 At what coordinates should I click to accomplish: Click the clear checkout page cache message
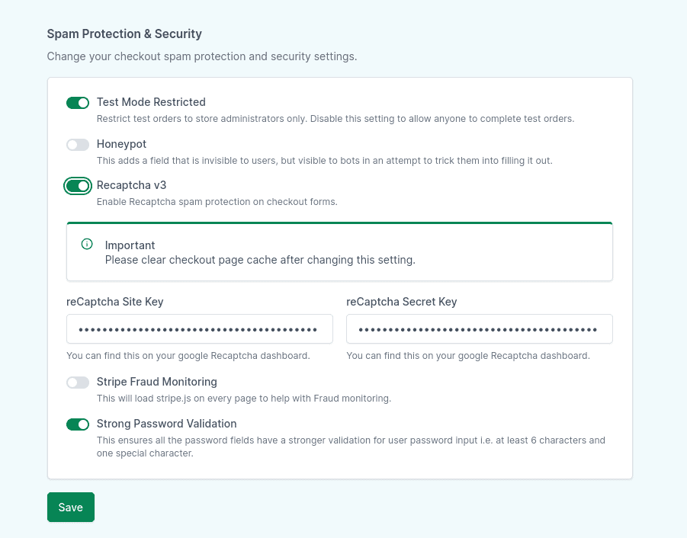260,260
